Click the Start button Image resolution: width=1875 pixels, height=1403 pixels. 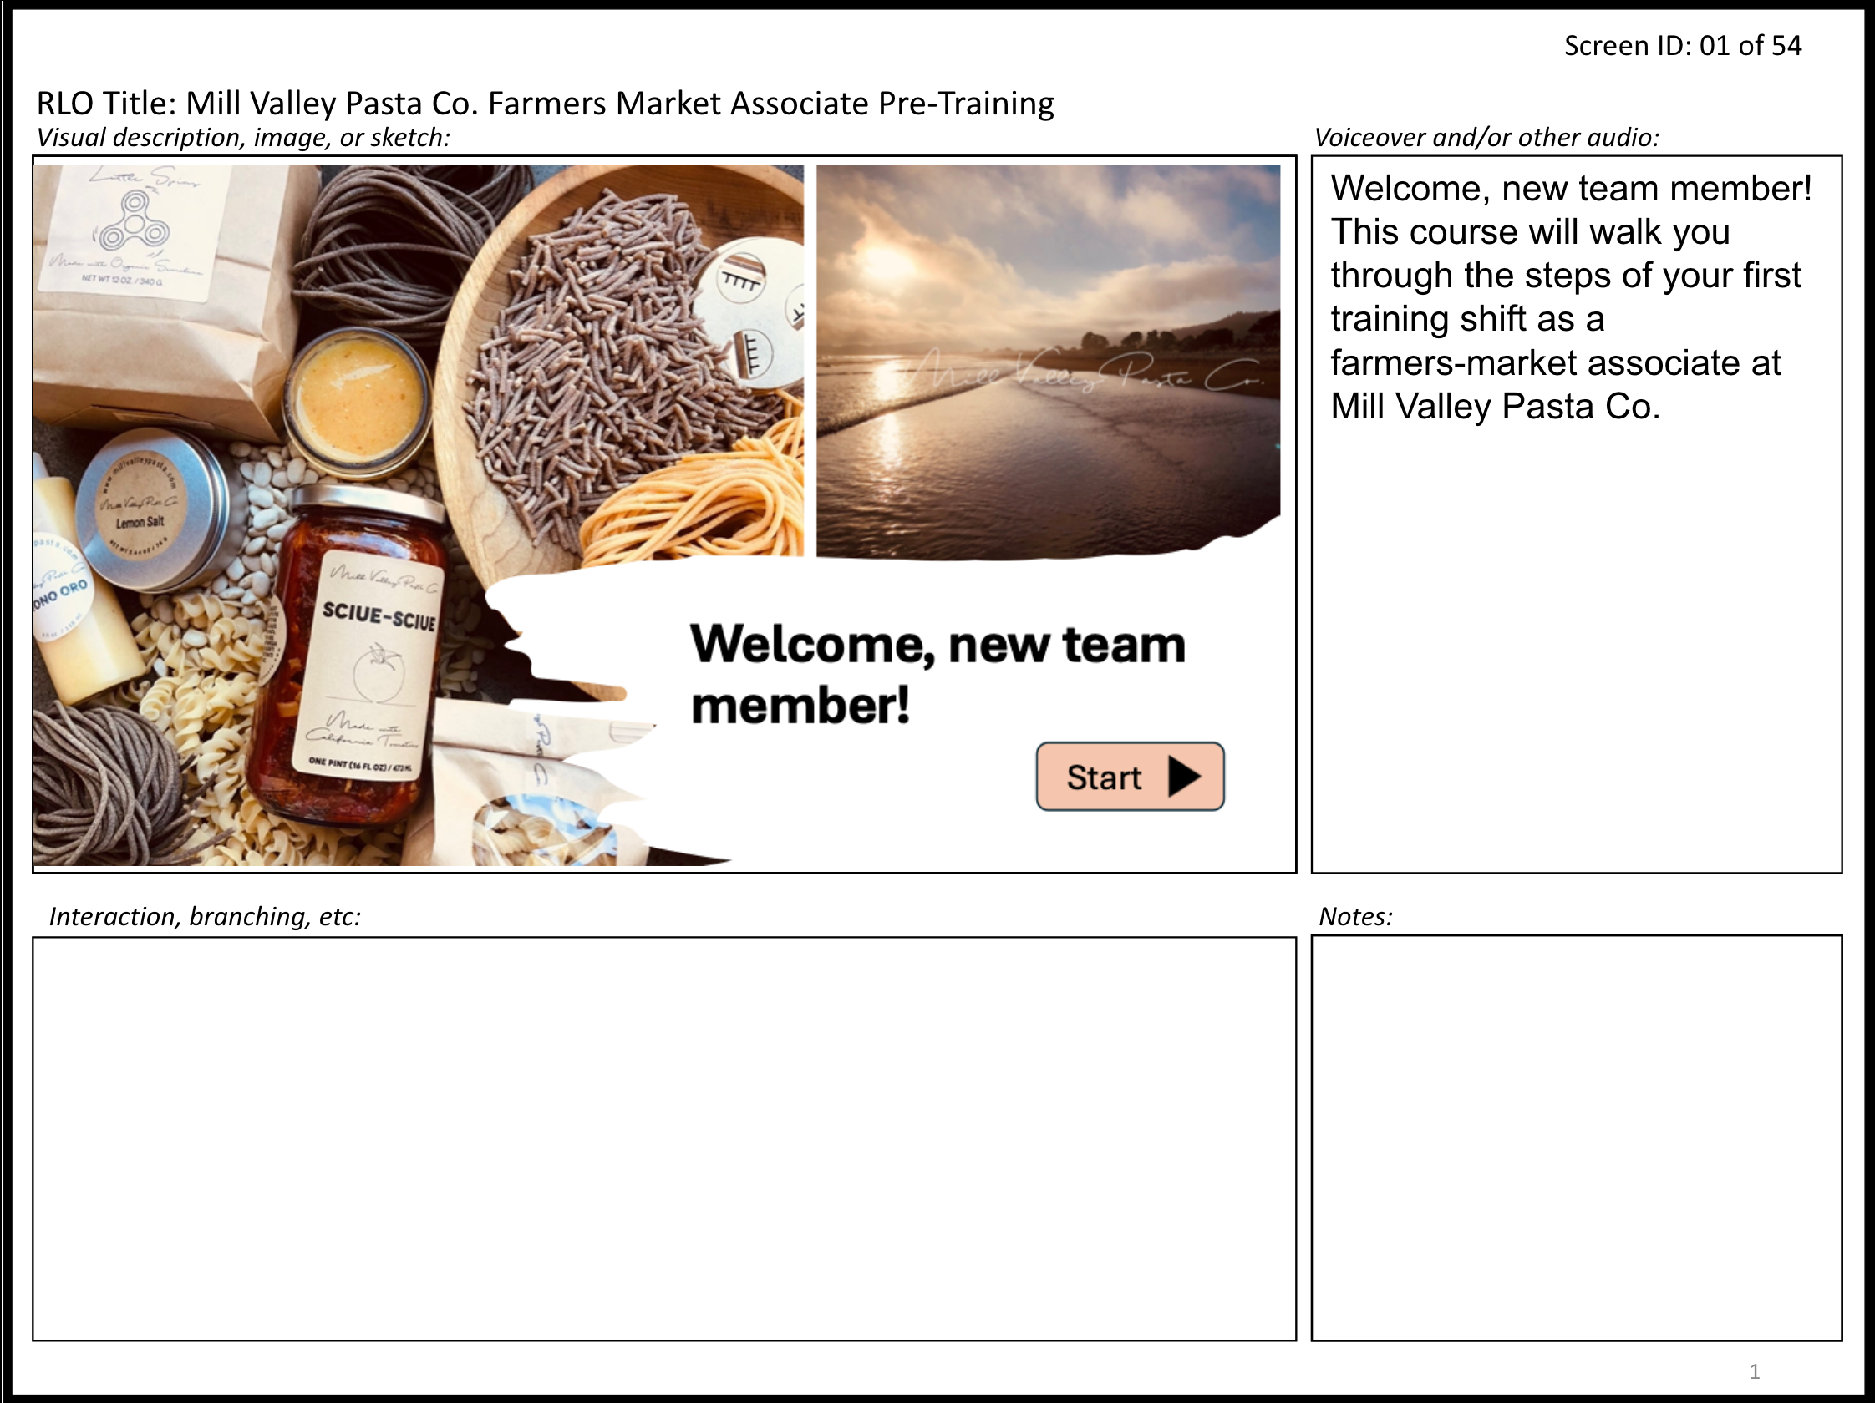[1128, 776]
